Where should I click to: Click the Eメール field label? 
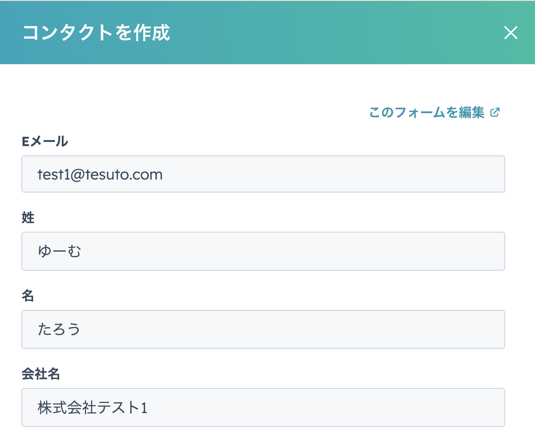45,141
